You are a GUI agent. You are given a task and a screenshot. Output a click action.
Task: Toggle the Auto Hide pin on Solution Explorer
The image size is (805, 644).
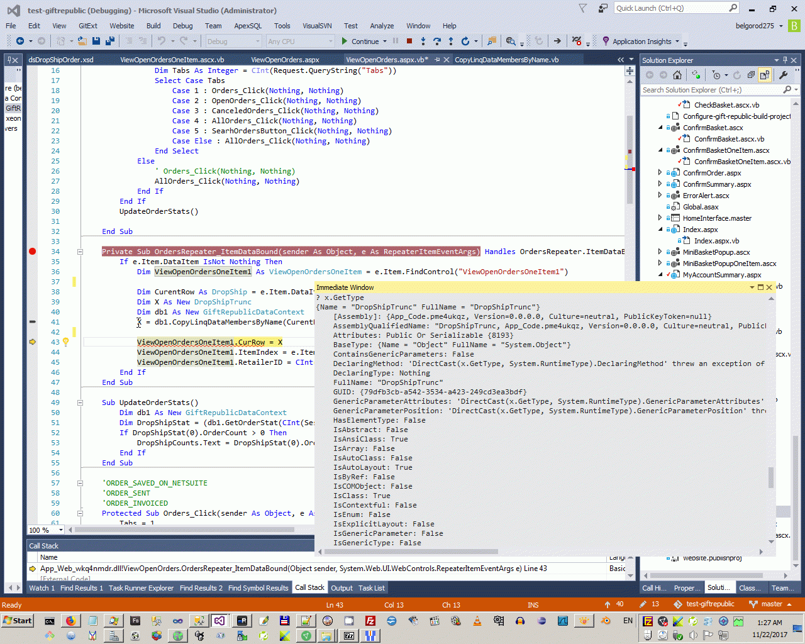click(785, 60)
